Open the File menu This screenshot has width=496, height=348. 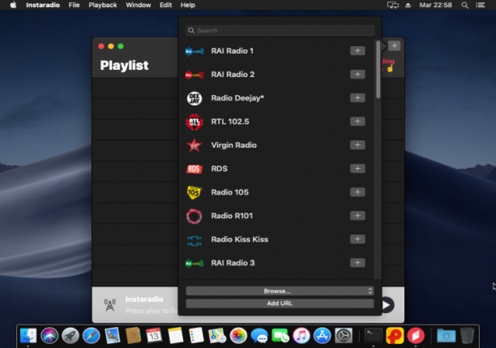pyautogui.click(x=74, y=5)
